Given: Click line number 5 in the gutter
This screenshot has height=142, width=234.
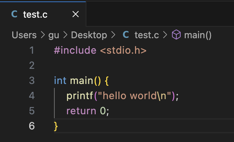Looking at the screenshot, I should (32, 111).
